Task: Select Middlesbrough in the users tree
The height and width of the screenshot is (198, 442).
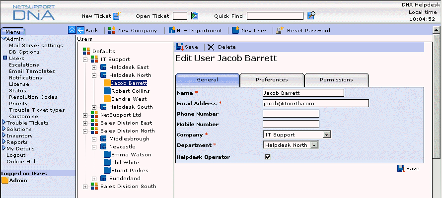Action: (129, 138)
